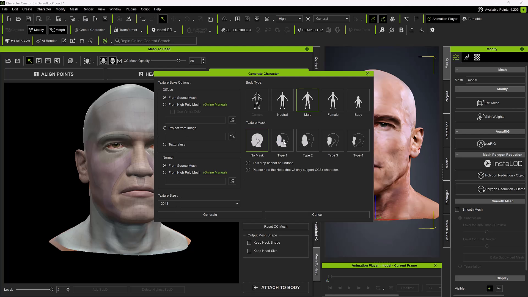The height and width of the screenshot is (297, 528).
Task: Open the Plugins menu
Action: click(x=131, y=9)
